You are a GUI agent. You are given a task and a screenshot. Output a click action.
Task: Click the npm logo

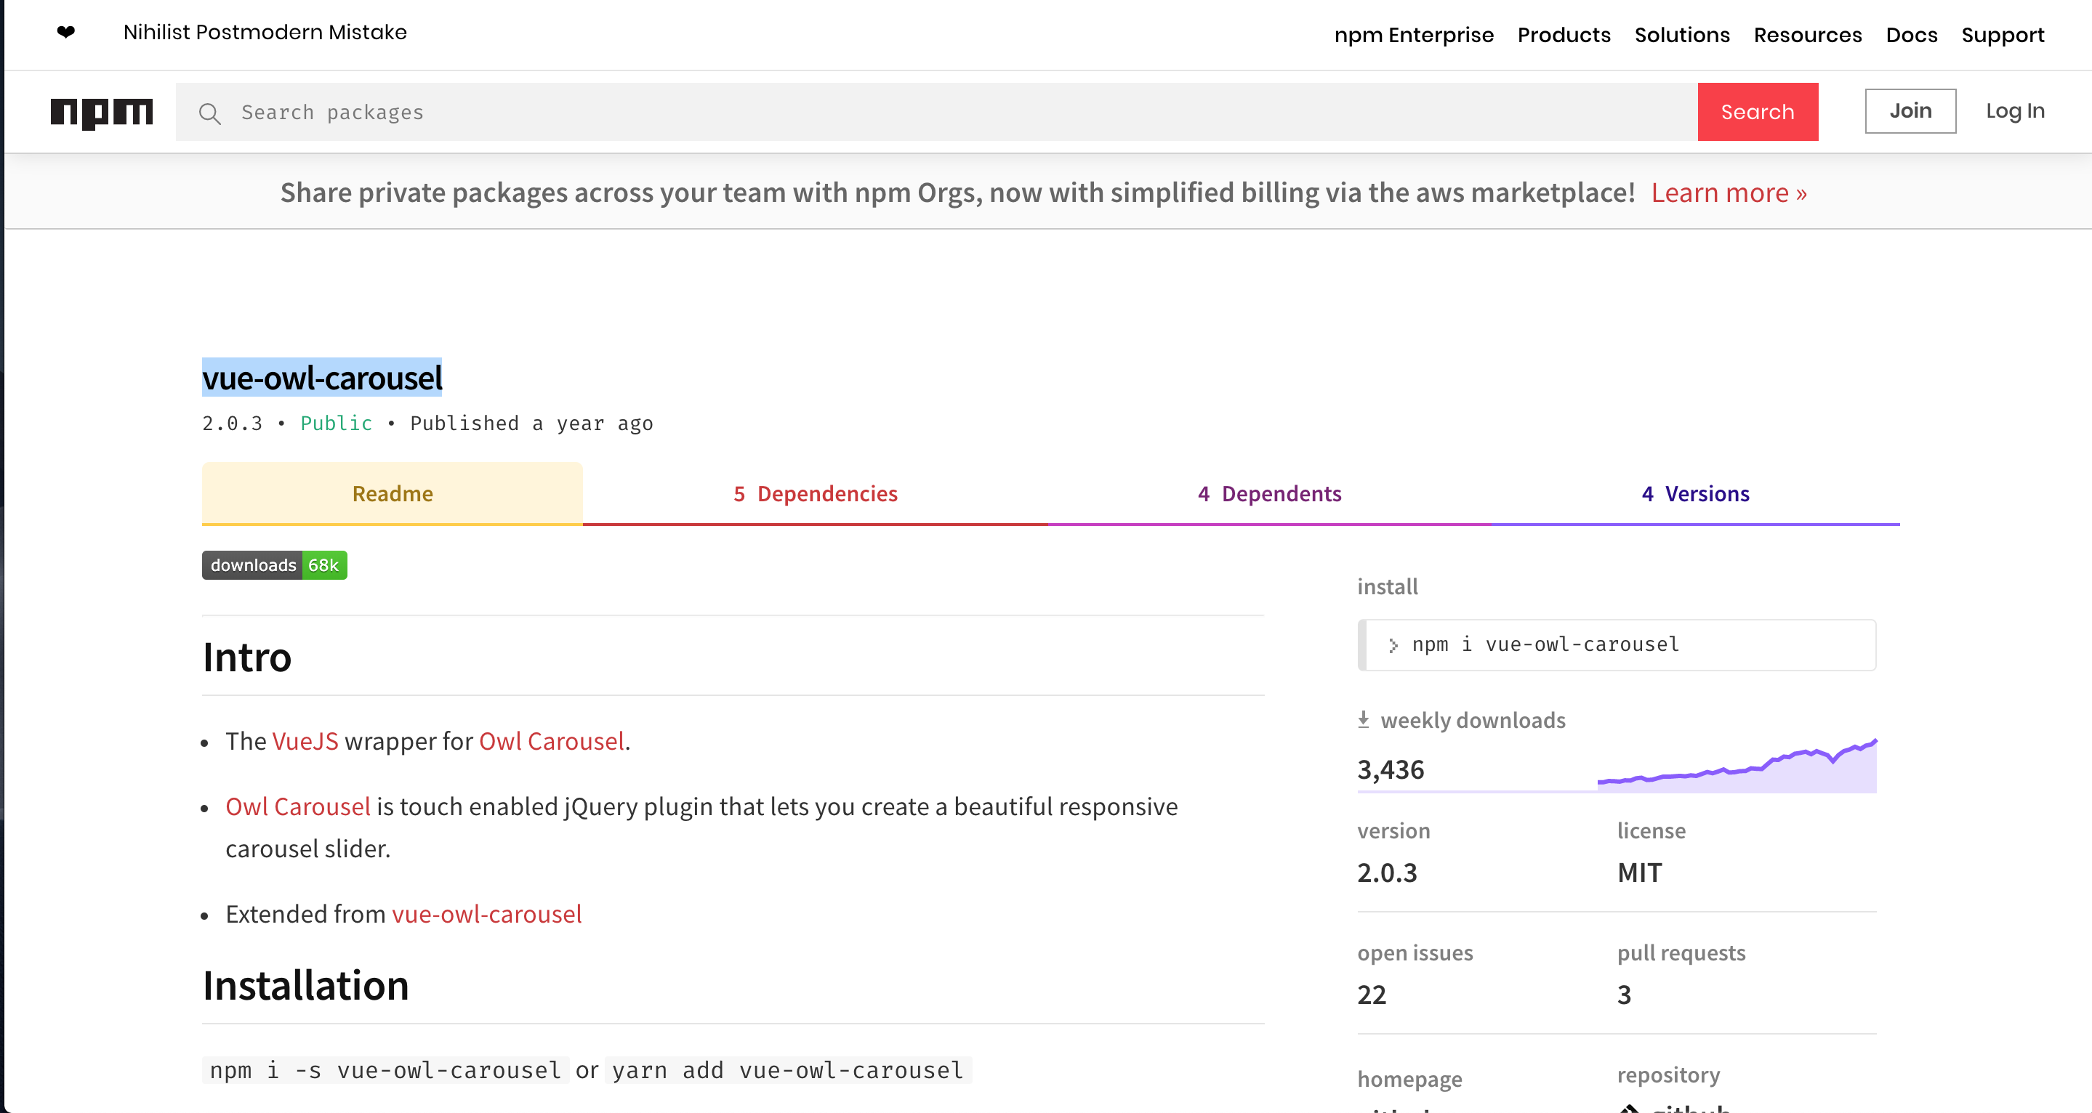click(102, 112)
